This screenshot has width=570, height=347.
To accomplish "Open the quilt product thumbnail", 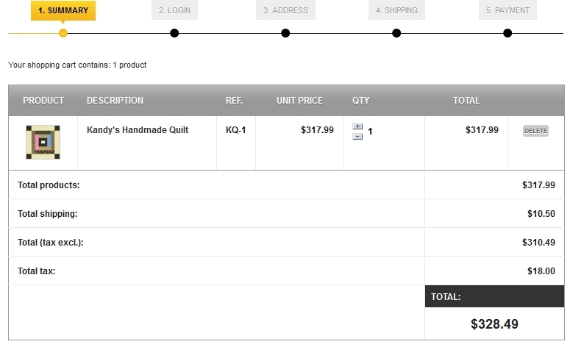I will point(43,143).
